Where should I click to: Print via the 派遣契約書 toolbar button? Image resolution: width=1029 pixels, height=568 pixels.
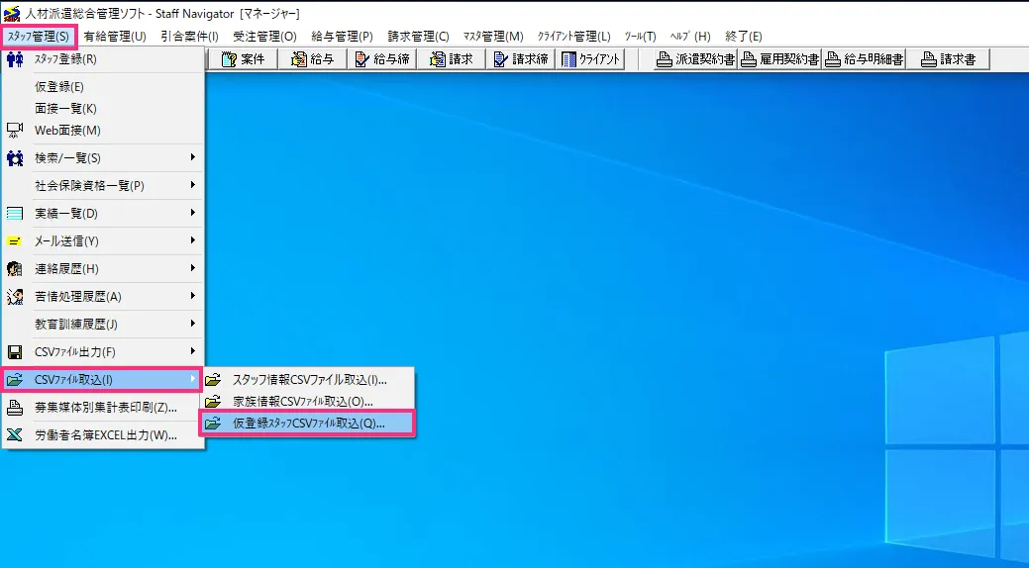point(695,59)
